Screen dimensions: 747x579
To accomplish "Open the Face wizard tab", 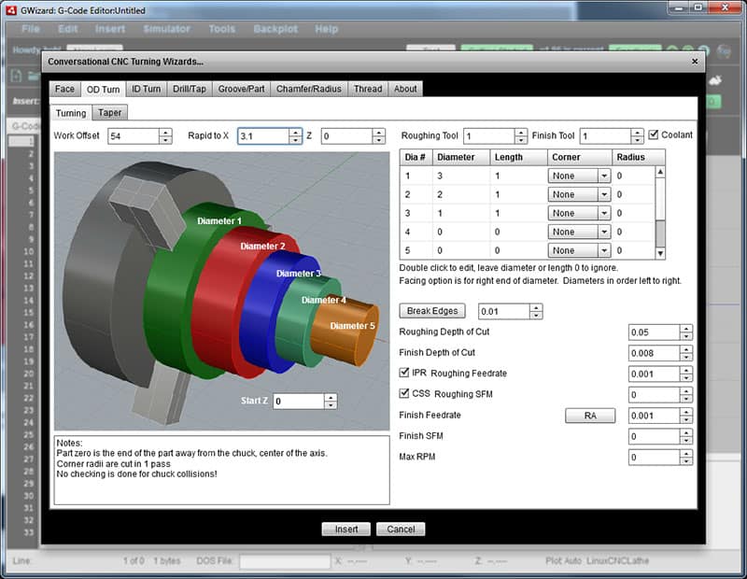I will 64,89.
